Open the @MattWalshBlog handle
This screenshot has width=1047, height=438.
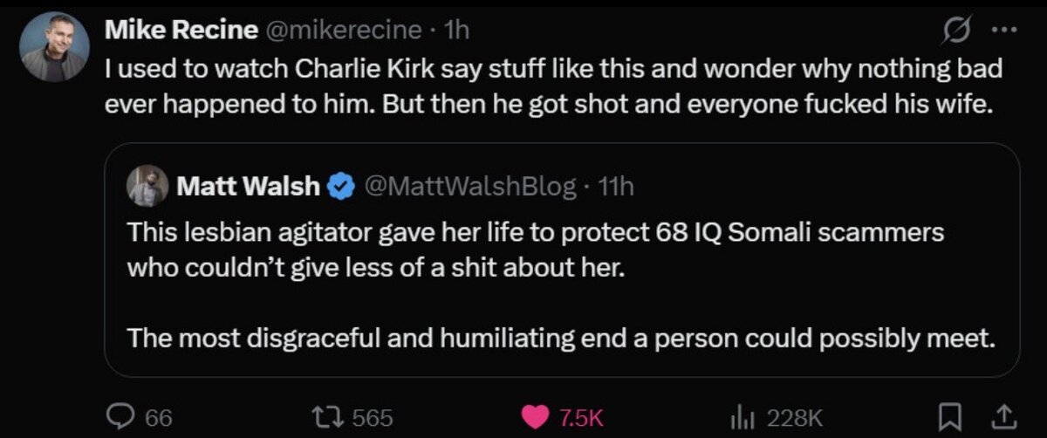467,185
